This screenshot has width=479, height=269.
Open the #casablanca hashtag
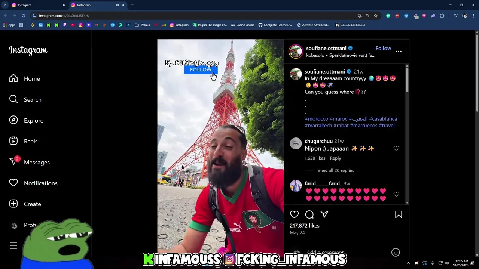pyautogui.click(x=383, y=119)
